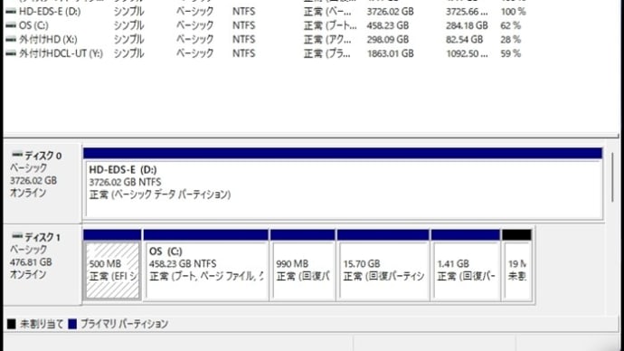Click the ディスク 1 disk icon
The height and width of the screenshot is (351, 624).
17,236
